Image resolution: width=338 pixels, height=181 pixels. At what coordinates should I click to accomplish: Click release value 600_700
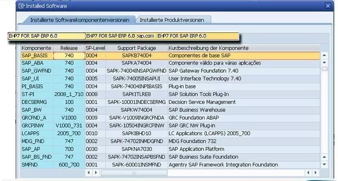click(69, 165)
